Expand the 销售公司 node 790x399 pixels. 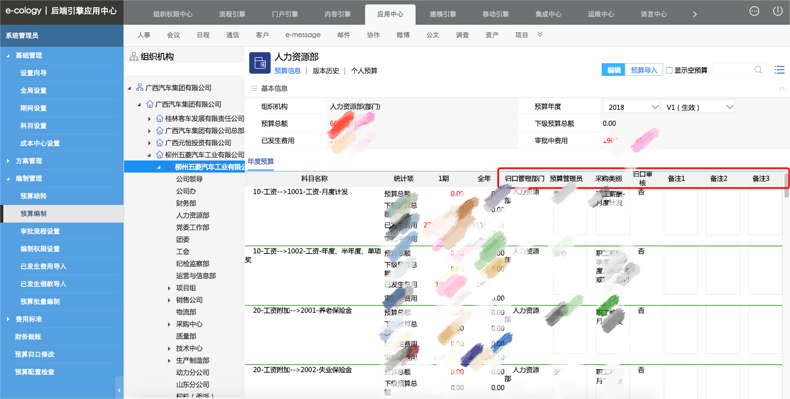(169, 300)
